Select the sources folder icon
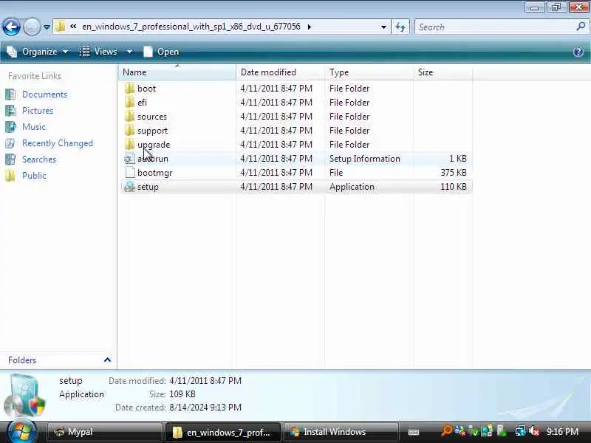591x443 pixels. click(130, 116)
